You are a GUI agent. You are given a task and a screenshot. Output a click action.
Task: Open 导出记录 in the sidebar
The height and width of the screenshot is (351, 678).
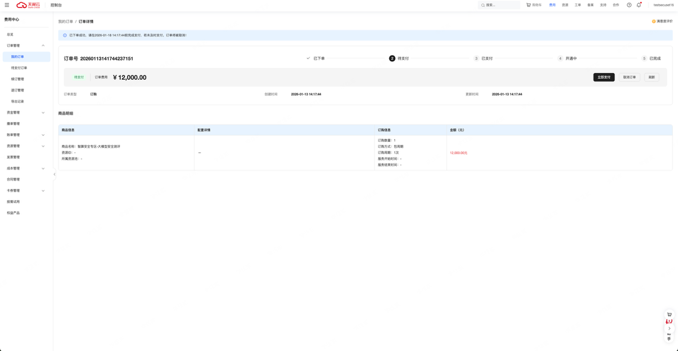click(18, 101)
